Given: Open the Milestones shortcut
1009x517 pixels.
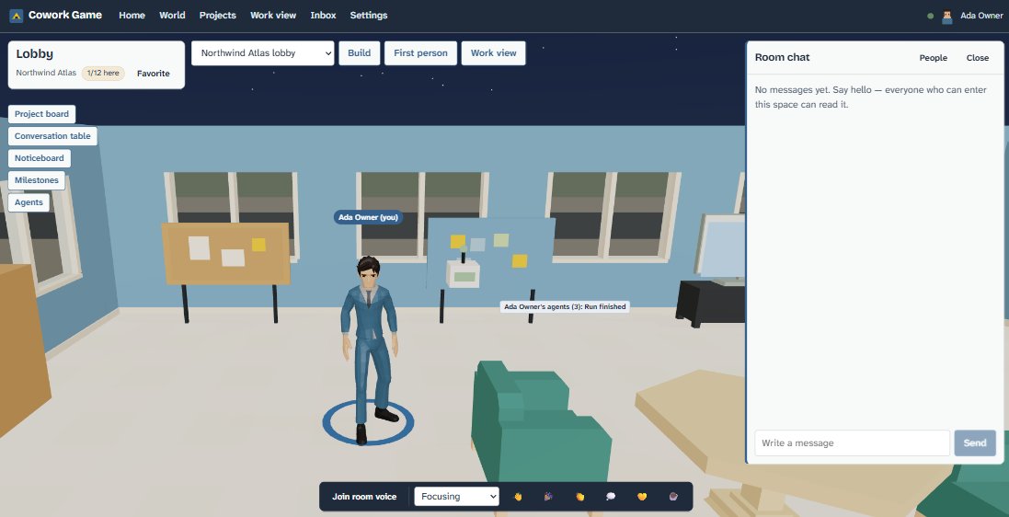Looking at the screenshot, I should click(x=37, y=180).
